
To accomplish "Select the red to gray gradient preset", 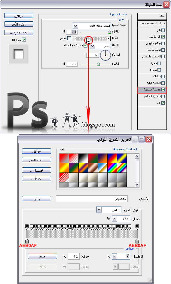I will click(64, 158).
